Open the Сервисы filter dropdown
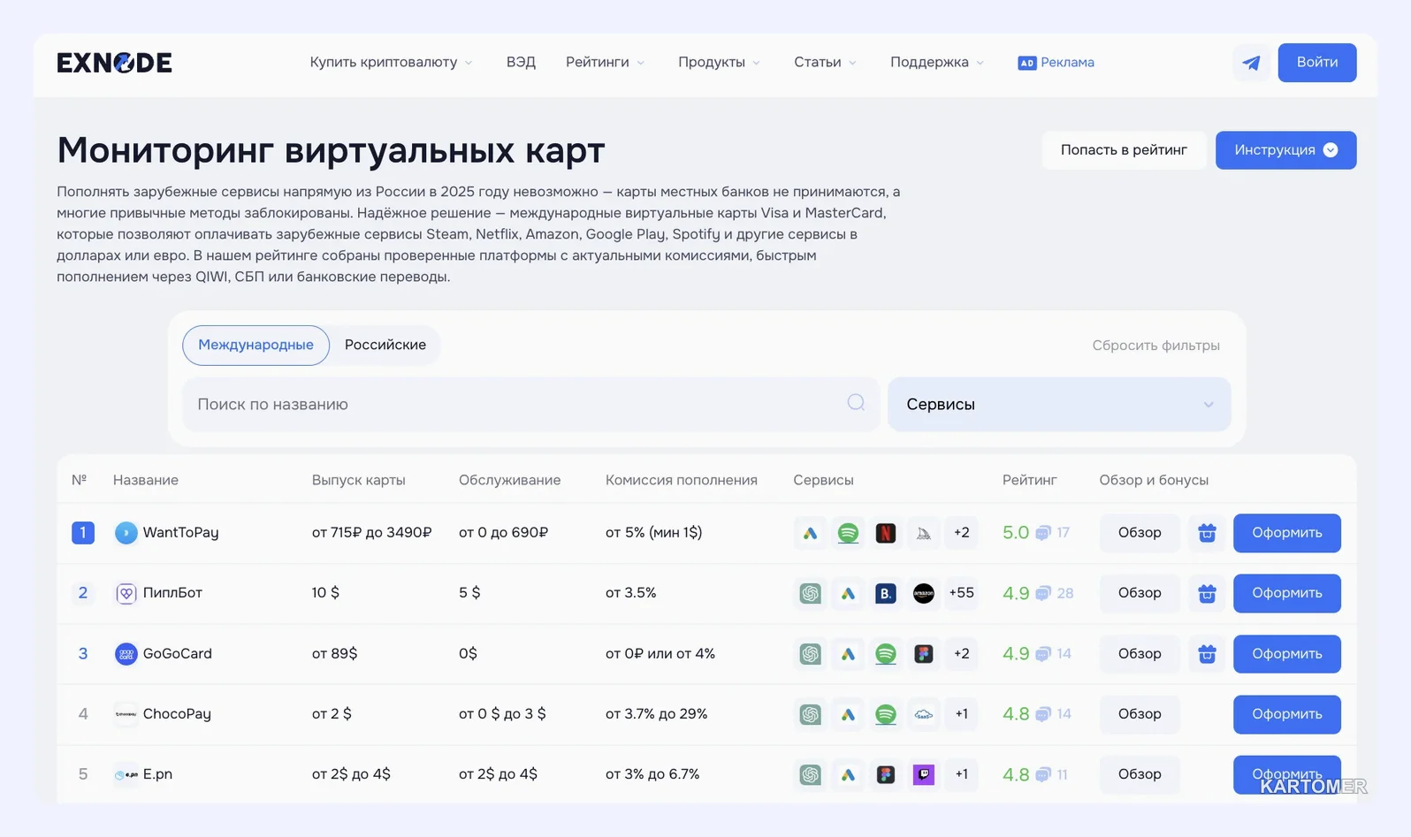The width and height of the screenshot is (1411, 837). [1059, 404]
